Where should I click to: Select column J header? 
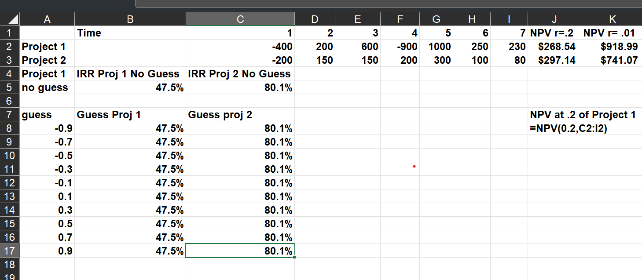(554, 19)
